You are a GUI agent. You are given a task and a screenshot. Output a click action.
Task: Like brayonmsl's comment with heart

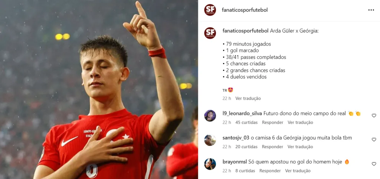coord(374,164)
